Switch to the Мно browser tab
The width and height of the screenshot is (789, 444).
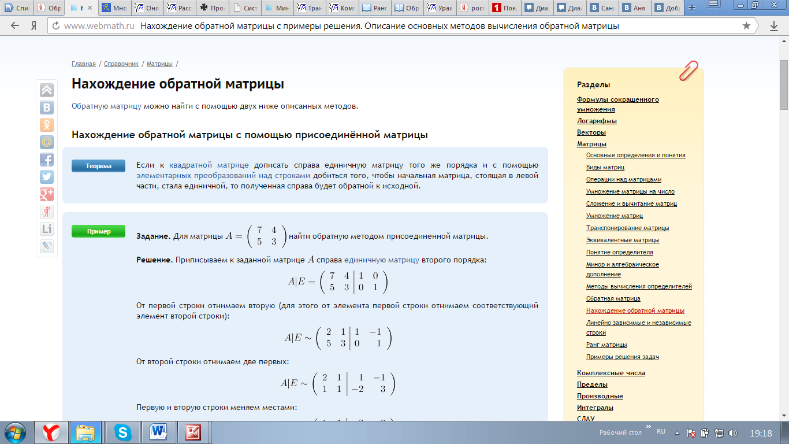tap(116, 8)
